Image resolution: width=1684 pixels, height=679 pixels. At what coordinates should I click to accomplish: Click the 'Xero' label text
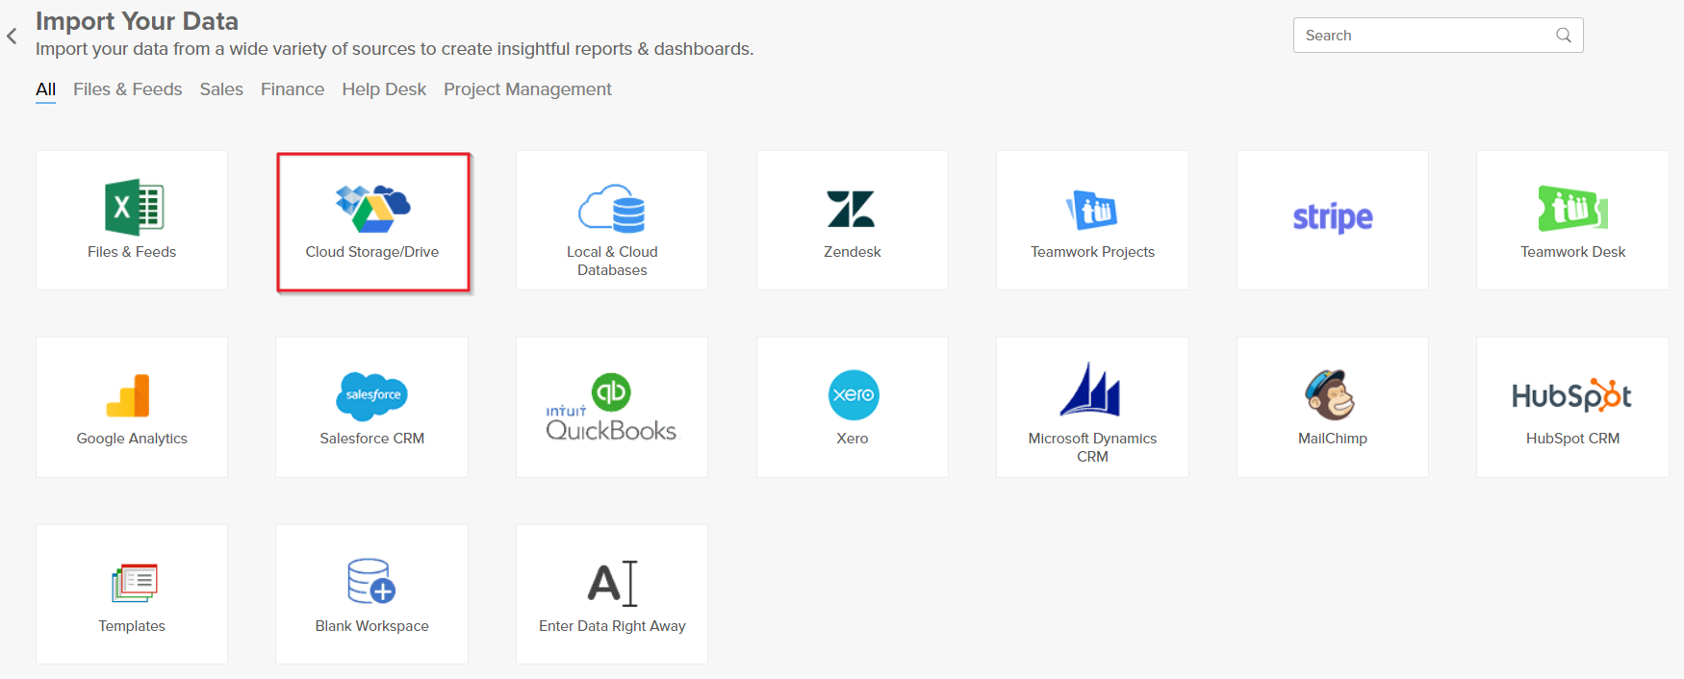(853, 439)
